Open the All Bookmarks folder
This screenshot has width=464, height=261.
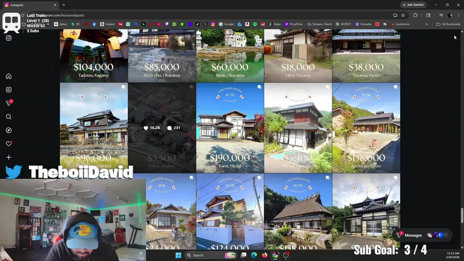(448, 24)
